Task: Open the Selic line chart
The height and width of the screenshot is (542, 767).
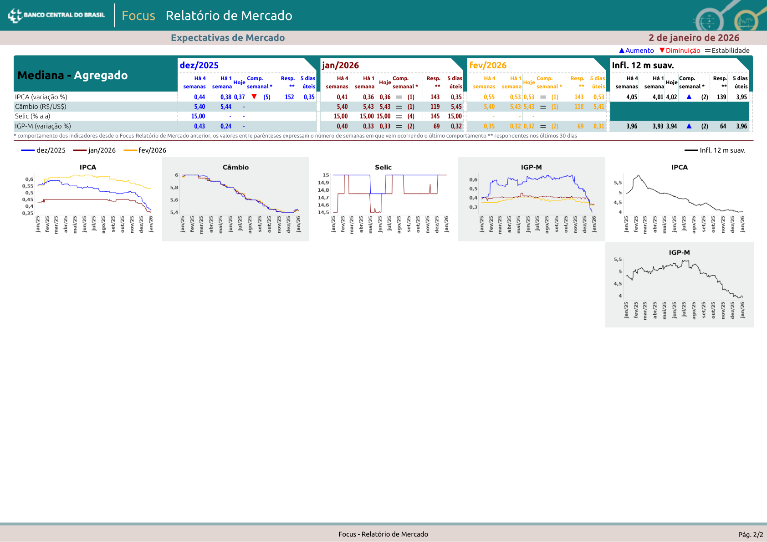Action: pyautogui.click(x=383, y=196)
